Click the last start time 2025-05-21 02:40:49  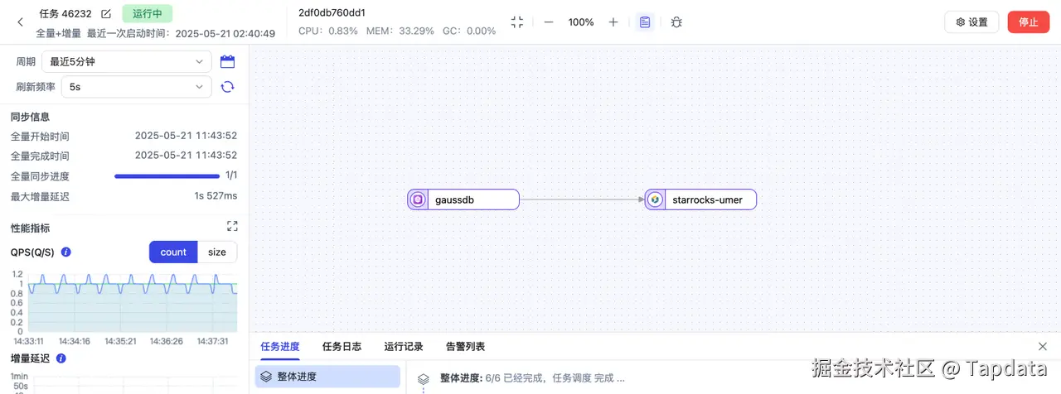225,33
